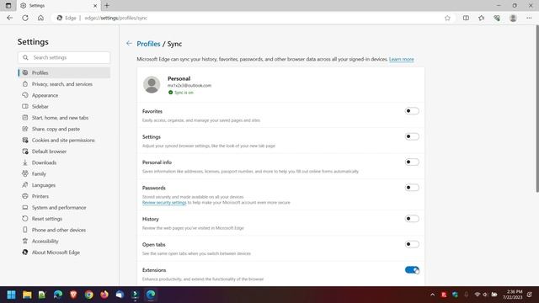Open File Explorer from taskbar
Screen dimensions: 539x303
(x=27, y=295)
